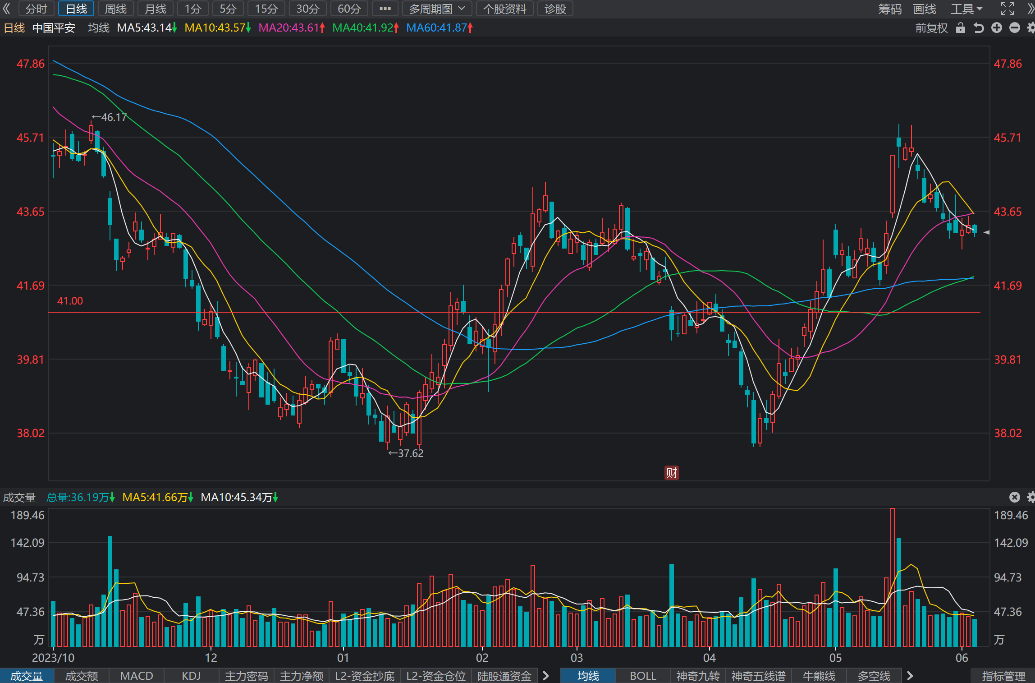The height and width of the screenshot is (683, 1035).
Task: Click MA60:41.87 blue legend label
Action: (440, 28)
